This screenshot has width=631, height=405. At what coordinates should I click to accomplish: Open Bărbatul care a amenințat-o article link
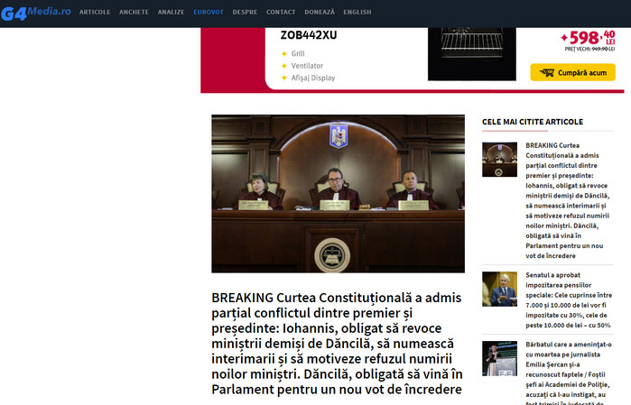(569, 373)
